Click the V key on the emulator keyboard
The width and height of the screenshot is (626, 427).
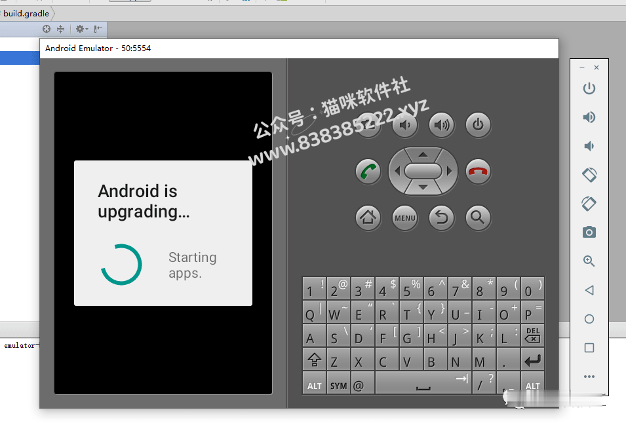[x=411, y=360]
